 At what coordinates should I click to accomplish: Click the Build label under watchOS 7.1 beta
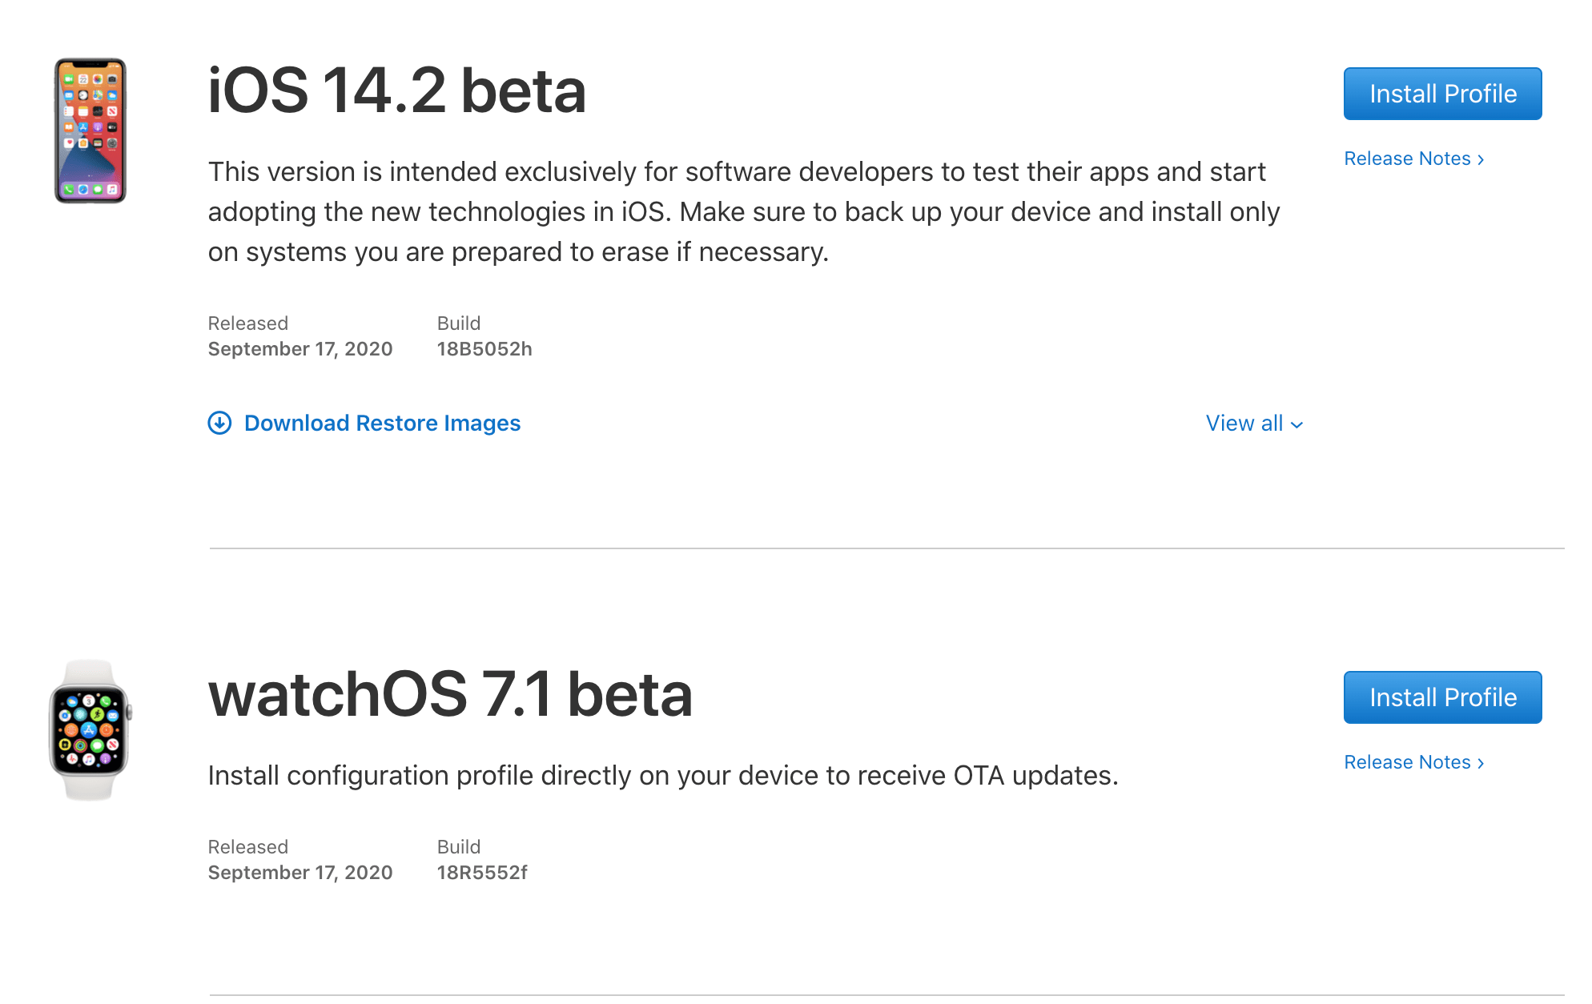pos(459,847)
